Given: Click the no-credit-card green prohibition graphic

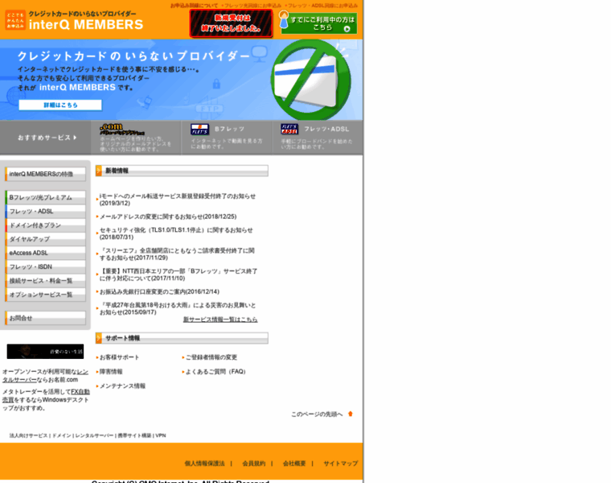Looking at the screenshot, I should click(x=311, y=80).
